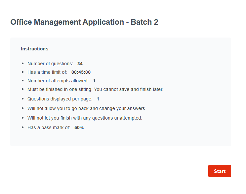Click the time limit value 00:45:00
The height and width of the screenshot is (194, 246).
coord(81,72)
